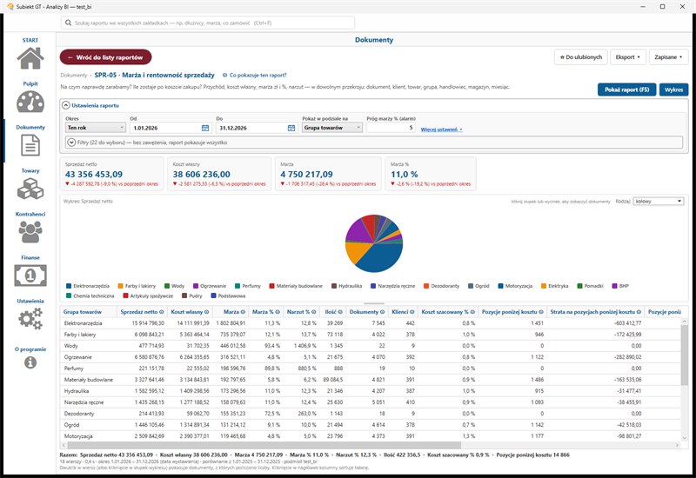Click the table vertical scrollbar

[684, 355]
